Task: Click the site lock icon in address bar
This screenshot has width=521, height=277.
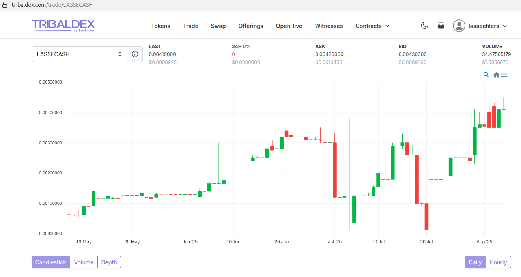Action: point(5,5)
